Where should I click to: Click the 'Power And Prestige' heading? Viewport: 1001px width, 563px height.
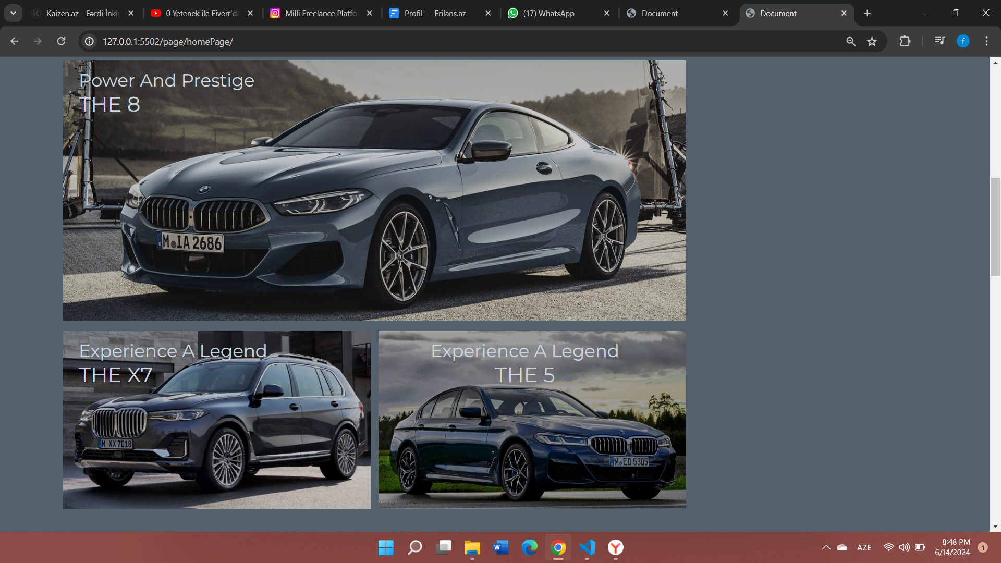(x=166, y=80)
